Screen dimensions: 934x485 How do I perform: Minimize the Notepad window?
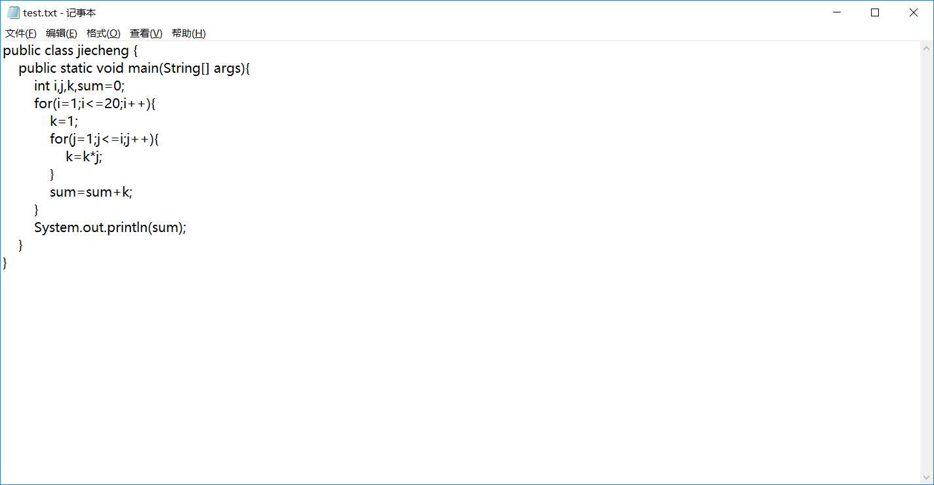836,12
